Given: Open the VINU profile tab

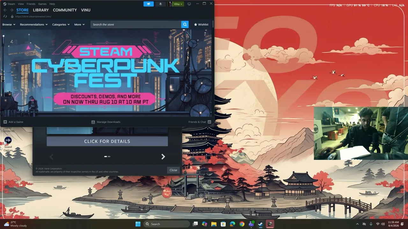Looking at the screenshot, I should tap(86, 10).
